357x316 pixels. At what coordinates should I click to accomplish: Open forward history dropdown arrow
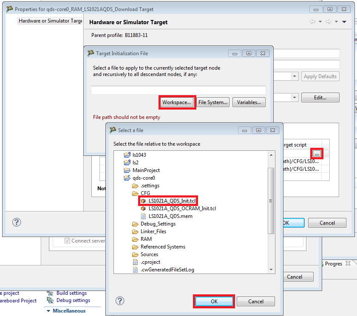(336, 22)
